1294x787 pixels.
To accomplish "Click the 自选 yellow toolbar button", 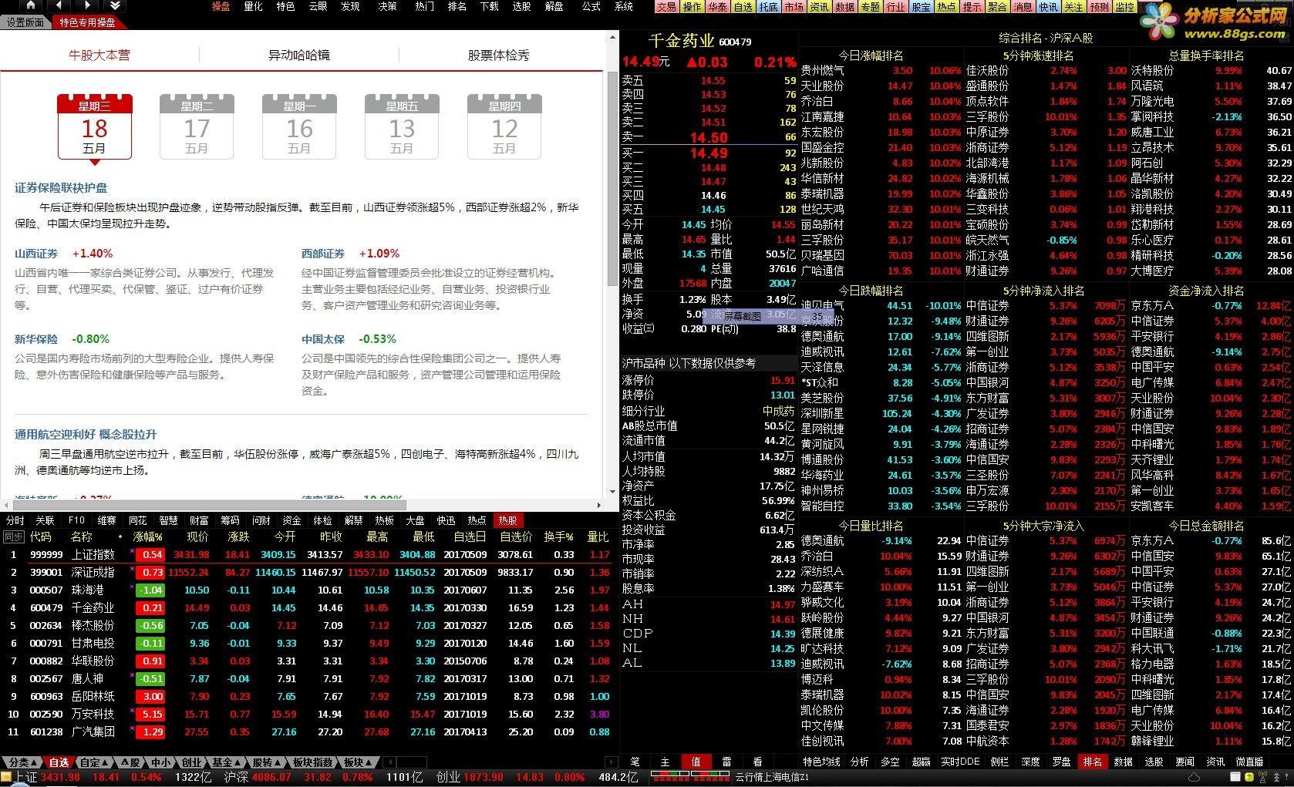I will (743, 7).
